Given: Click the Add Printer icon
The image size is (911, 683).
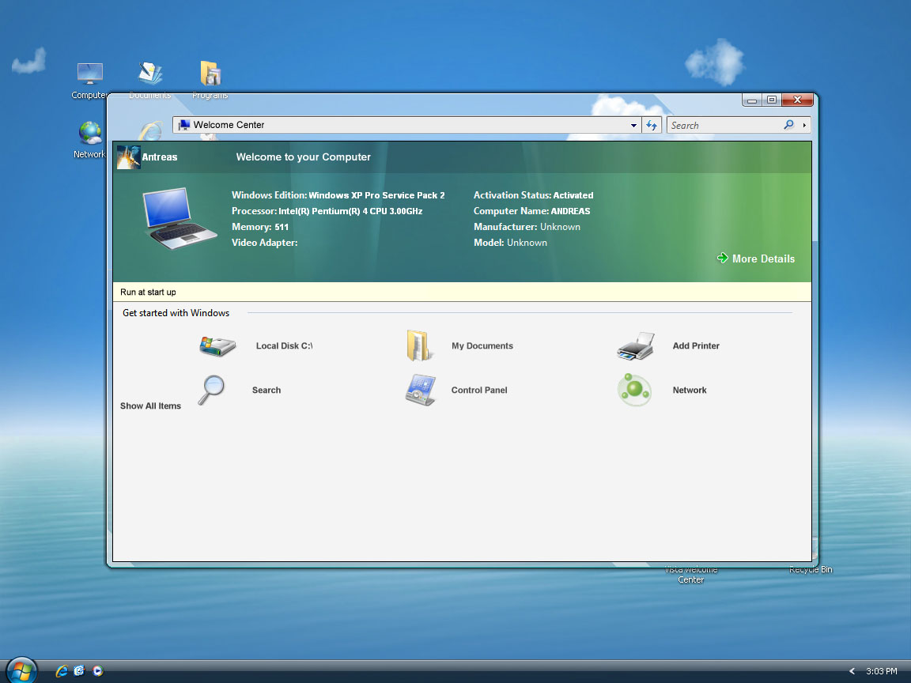Looking at the screenshot, I should tap(636, 346).
